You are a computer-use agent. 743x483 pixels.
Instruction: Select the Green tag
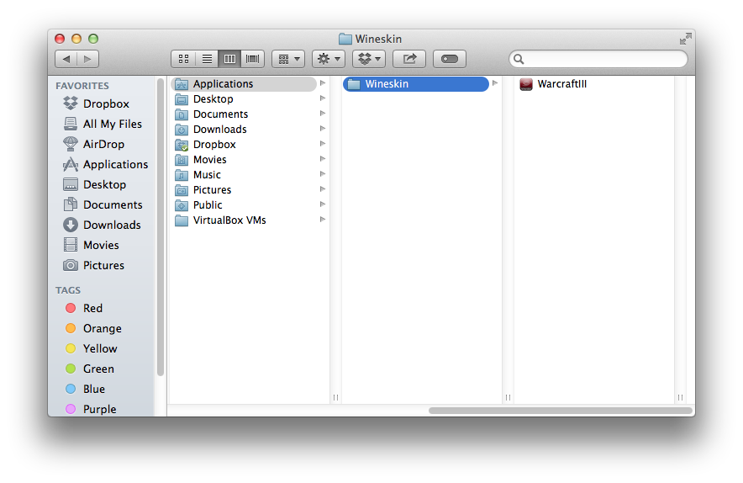click(90, 369)
